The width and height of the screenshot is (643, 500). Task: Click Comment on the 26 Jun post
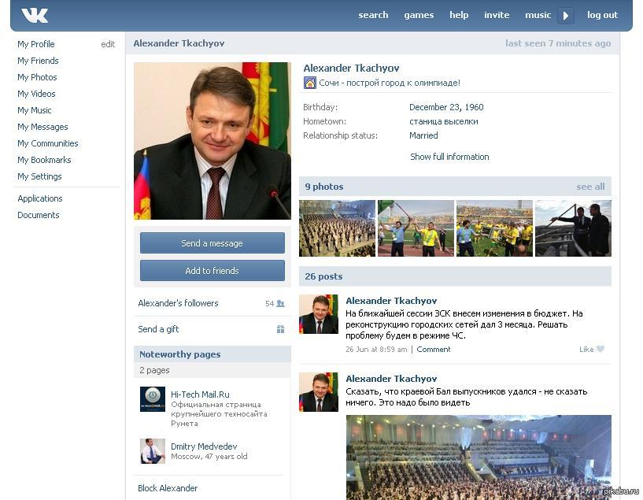pos(434,350)
